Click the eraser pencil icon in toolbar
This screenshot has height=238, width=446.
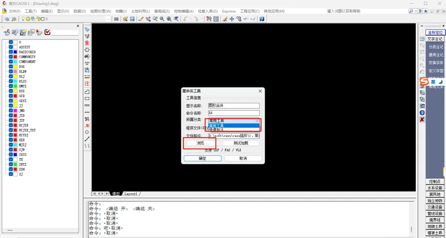(225, 19)
